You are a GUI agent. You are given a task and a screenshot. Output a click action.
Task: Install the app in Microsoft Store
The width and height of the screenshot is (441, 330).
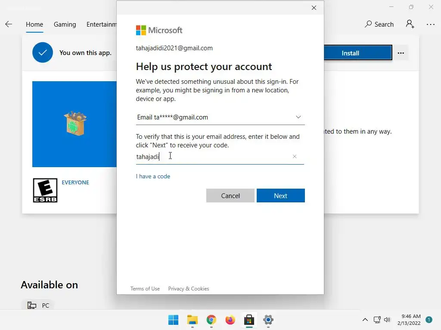(x=358, y=53)
